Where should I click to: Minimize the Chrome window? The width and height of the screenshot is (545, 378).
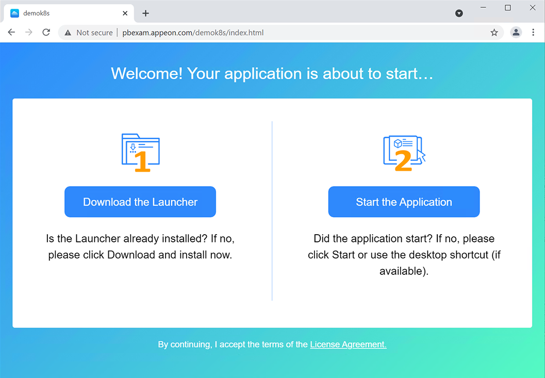483,8
